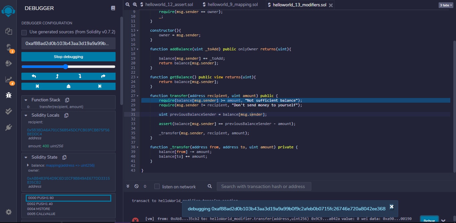The image size is (456, 223).
Task: Copy the Solidity Locals contents
Action: (66, 115)
